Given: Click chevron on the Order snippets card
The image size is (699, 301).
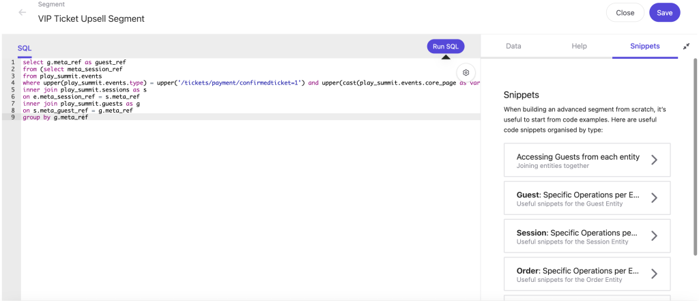Looking at the screenshot, I should [x=654, y=274].
